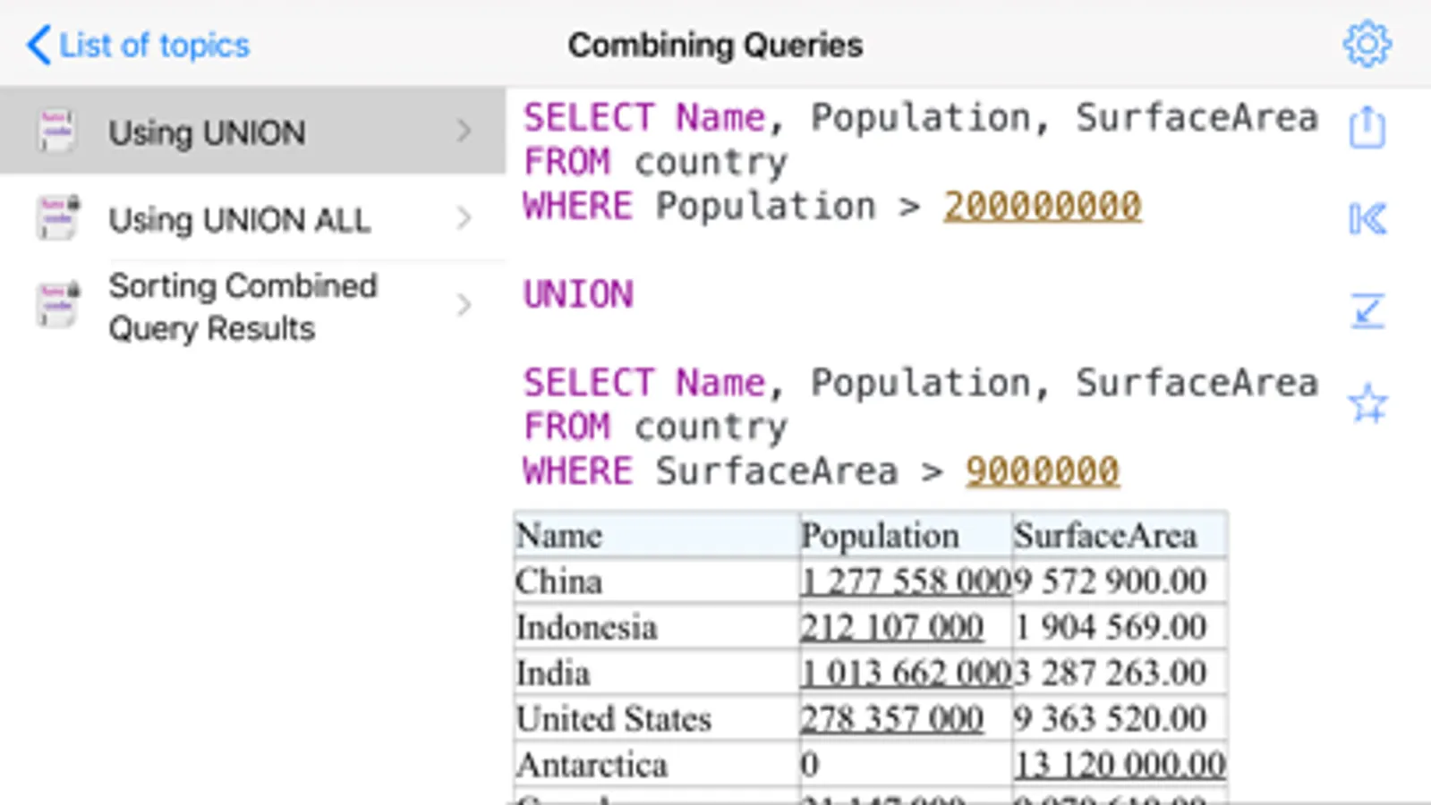Click the China cell
The height and width of the screenshot is (805, 1431).
656,581
